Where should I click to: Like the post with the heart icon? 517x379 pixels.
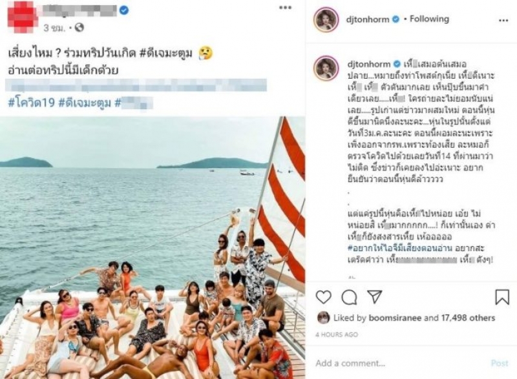[324, 297]
